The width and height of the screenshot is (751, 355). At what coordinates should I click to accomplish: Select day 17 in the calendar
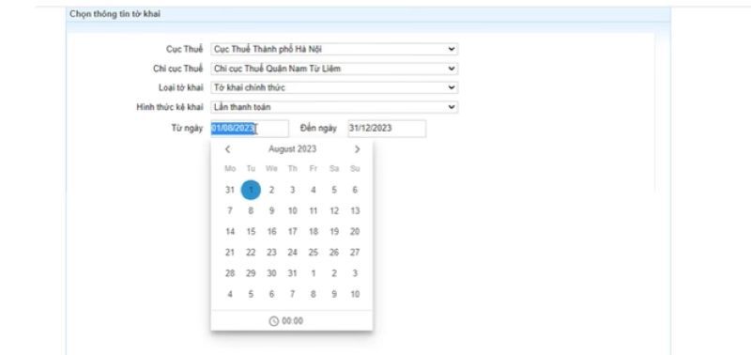pos(293,231)
